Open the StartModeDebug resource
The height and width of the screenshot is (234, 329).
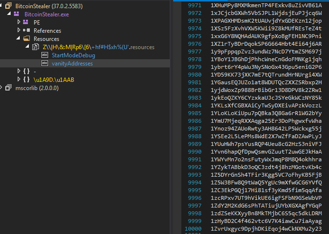pyautogui.click(x=74, y=55)
